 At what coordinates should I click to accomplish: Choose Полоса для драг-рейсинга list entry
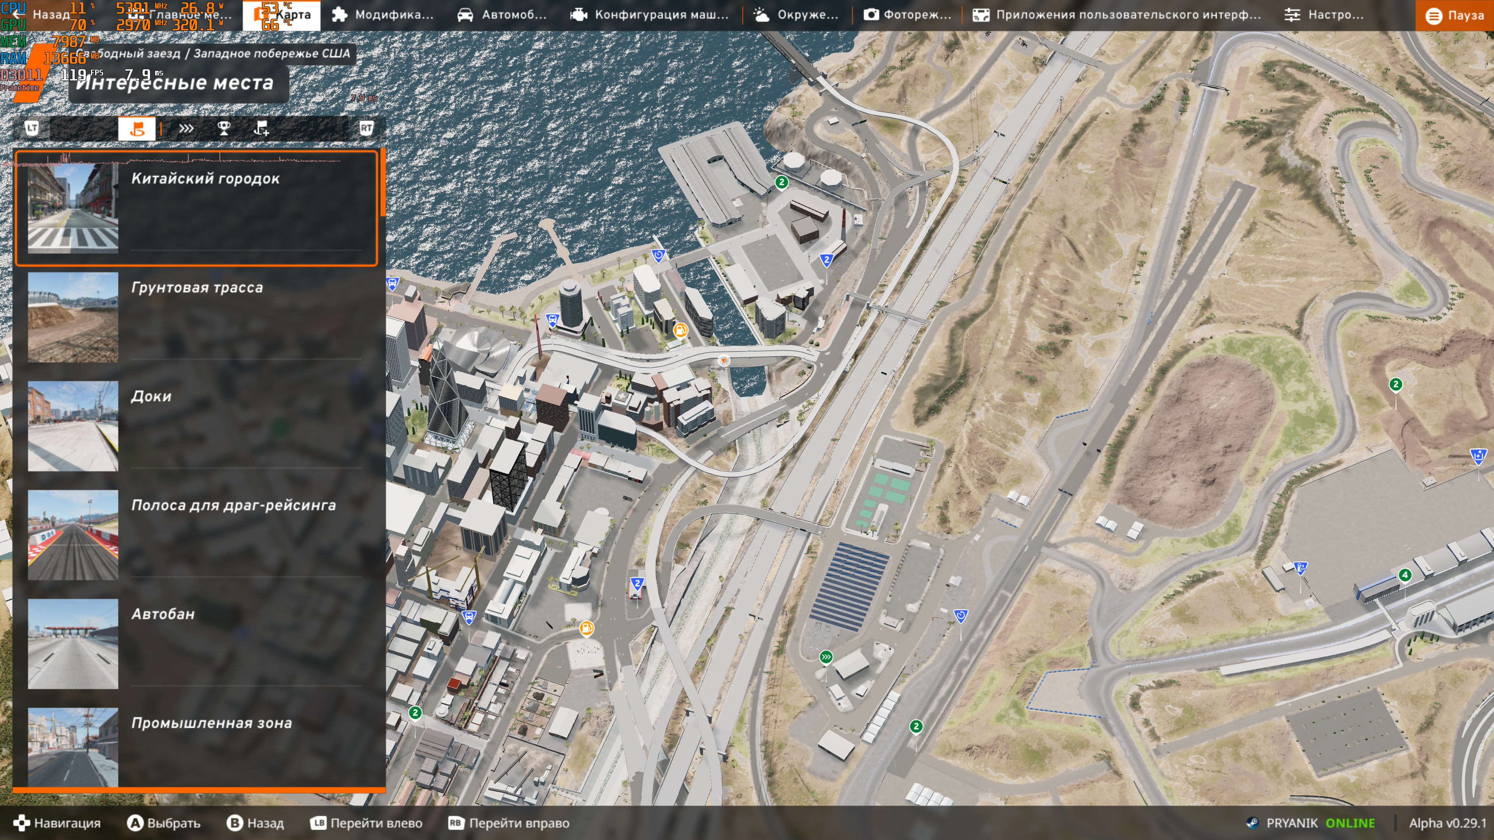point(233,505)
